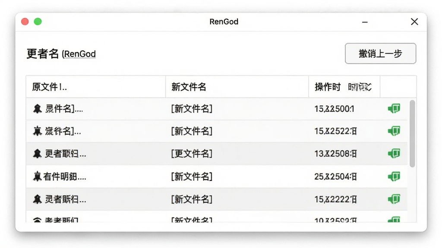Click the time value containing 2504
Image resolution: width=442 pixels, height=248 pixels.
point(336,177)
